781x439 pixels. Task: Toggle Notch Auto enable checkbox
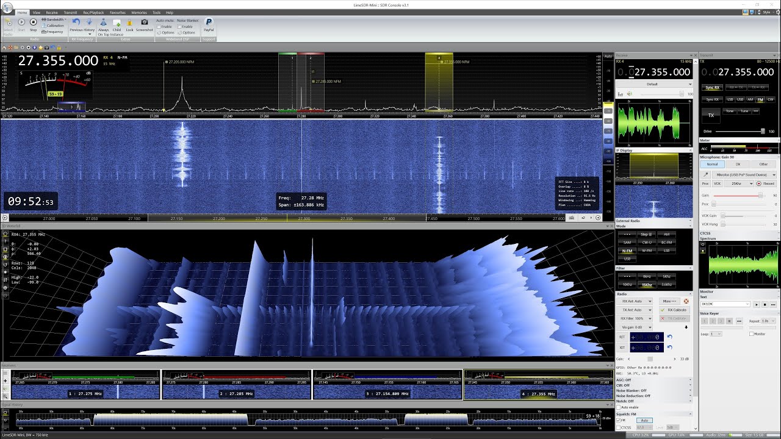pyautogui.click(x=619, y=407)
